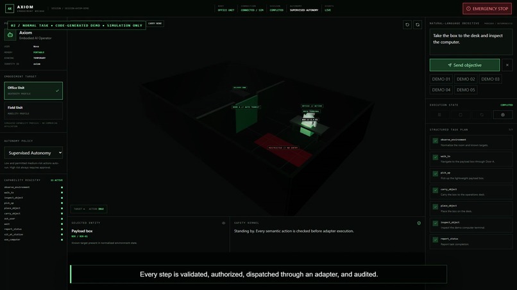Image resolution: width=517 pixels, height=290 pixels.
Task: Click the restricted no-entry red zone label
Action: (x=284, y=148)
